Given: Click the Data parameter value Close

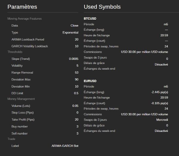Looking at the screenshot, I should point(74,26).
